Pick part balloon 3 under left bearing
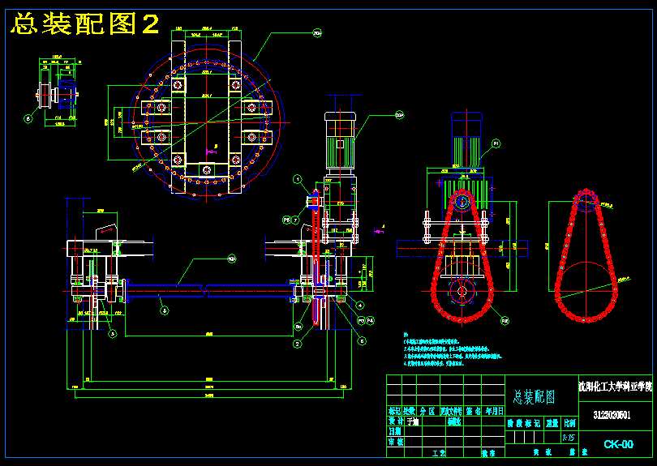The width and height of the screenshot is (657, 466). point(112,334)
